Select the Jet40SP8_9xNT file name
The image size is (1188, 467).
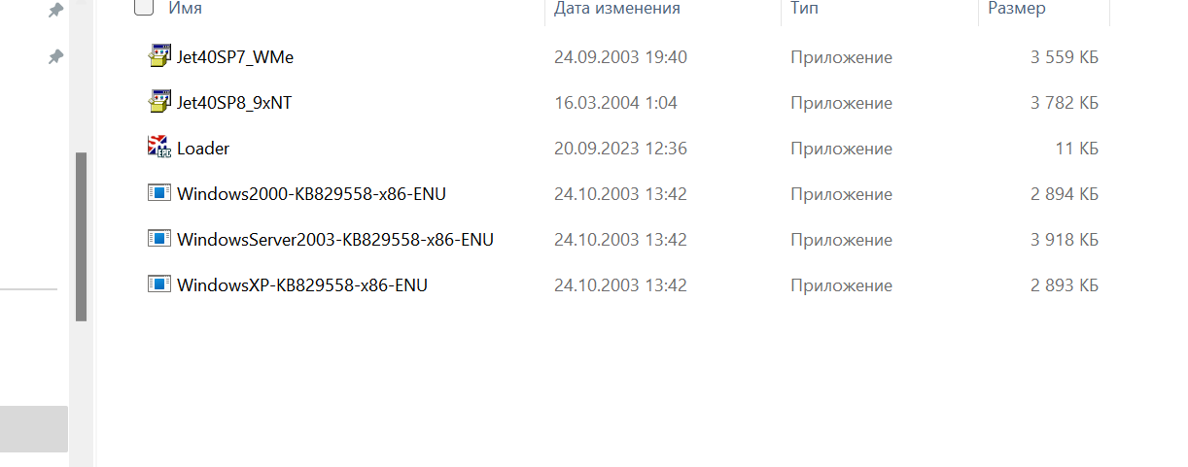[234, 103]
